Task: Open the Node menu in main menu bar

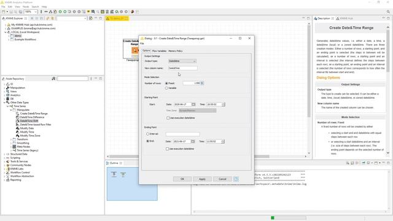Action: 26,7
